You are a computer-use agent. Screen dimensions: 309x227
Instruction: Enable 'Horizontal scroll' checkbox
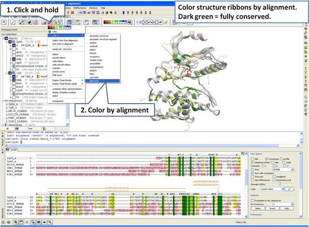coord(274,180)
